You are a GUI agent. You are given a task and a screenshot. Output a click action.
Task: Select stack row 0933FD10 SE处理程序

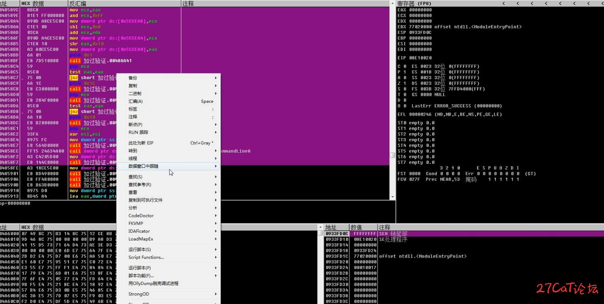point(464,239)
